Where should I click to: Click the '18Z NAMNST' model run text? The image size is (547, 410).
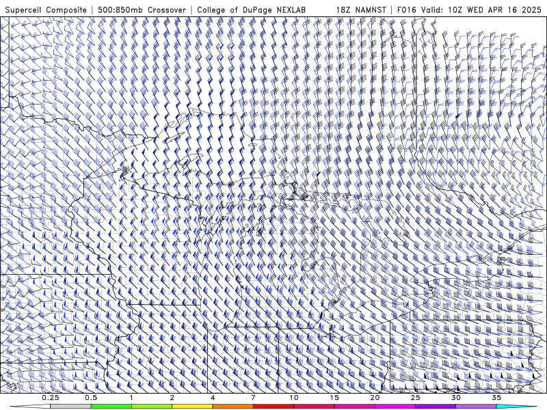point(361,10)
